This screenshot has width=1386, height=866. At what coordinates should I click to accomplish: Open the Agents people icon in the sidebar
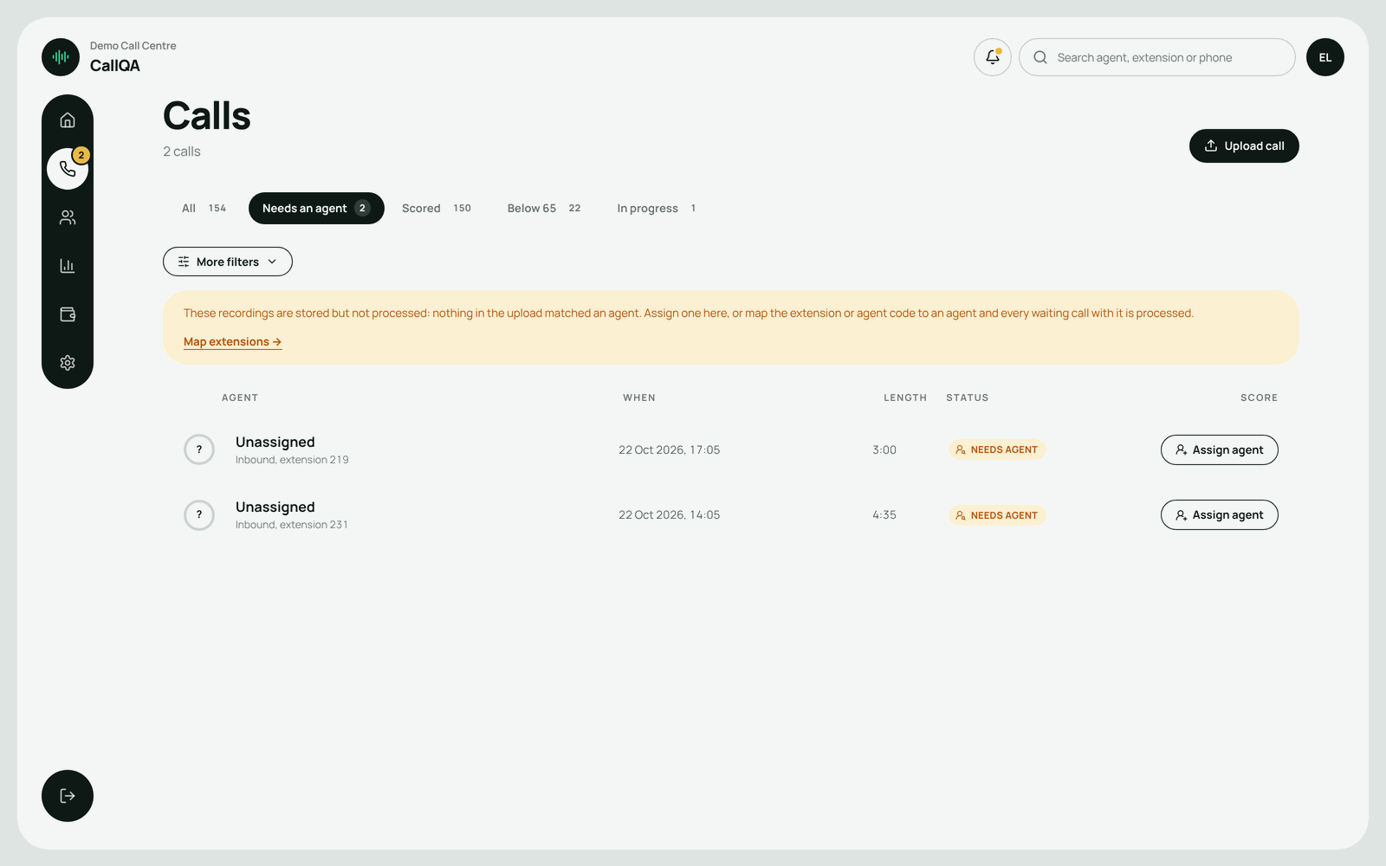68,217
